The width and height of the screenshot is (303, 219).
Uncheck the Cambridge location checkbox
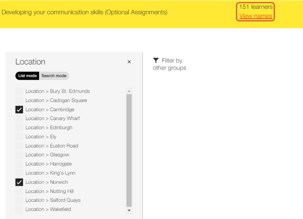click(19, 110)
